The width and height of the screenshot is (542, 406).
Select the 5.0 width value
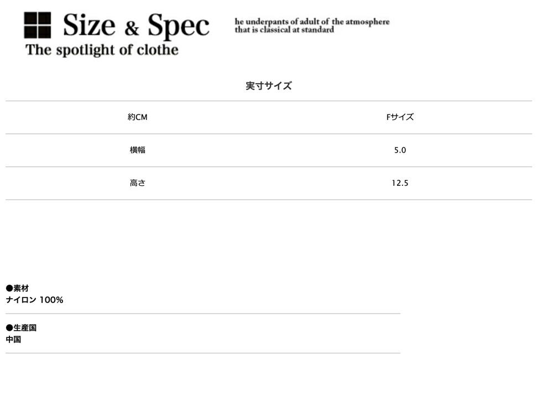coord(400,150)
